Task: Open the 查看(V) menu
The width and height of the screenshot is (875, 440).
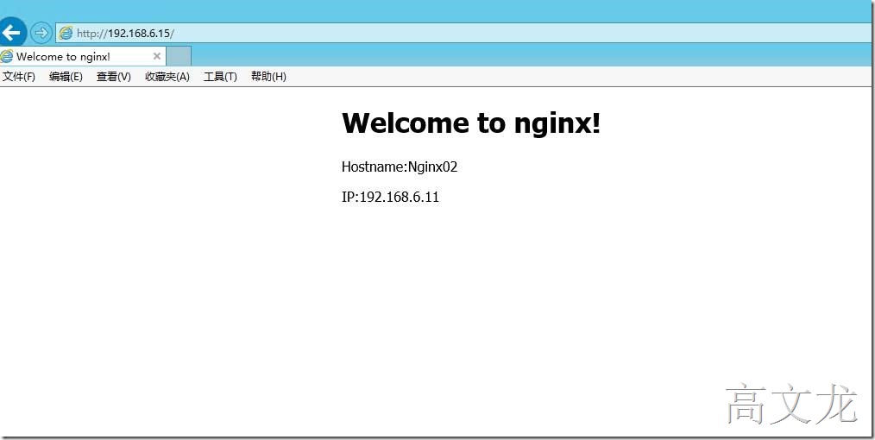Action: 114,77
